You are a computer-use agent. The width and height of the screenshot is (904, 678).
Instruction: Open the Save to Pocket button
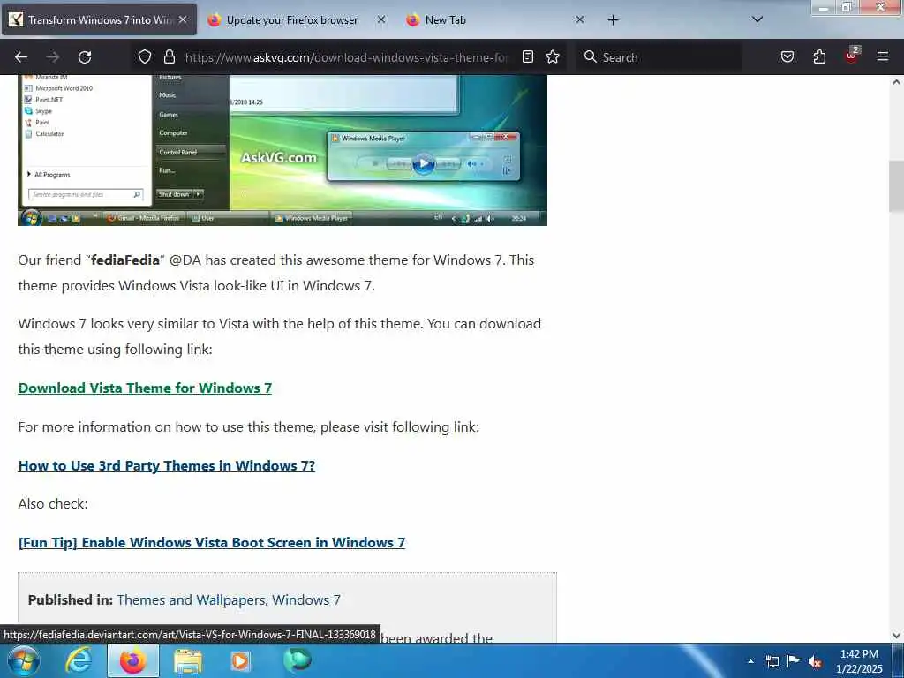pos(787,56)
